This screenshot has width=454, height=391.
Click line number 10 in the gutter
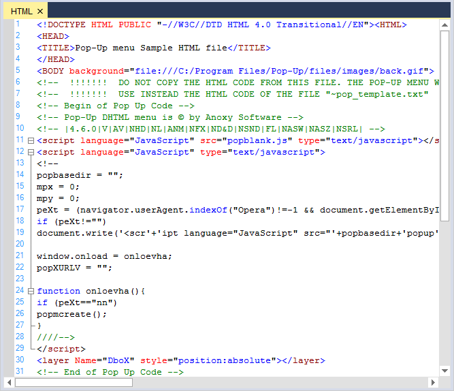[x=20, y=128]
